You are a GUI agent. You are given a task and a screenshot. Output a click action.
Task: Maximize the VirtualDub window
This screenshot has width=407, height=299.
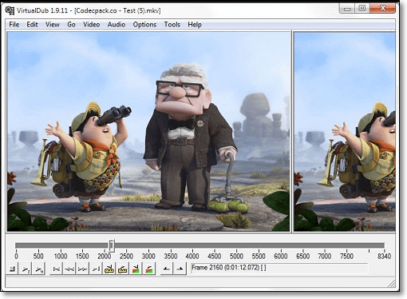pyautogui.click(x=362, y=9)
